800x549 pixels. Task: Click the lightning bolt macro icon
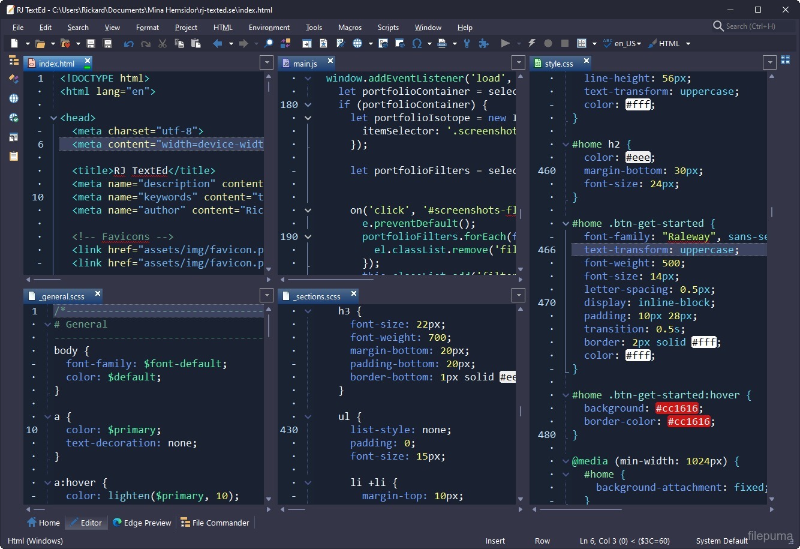coord(531,44)
